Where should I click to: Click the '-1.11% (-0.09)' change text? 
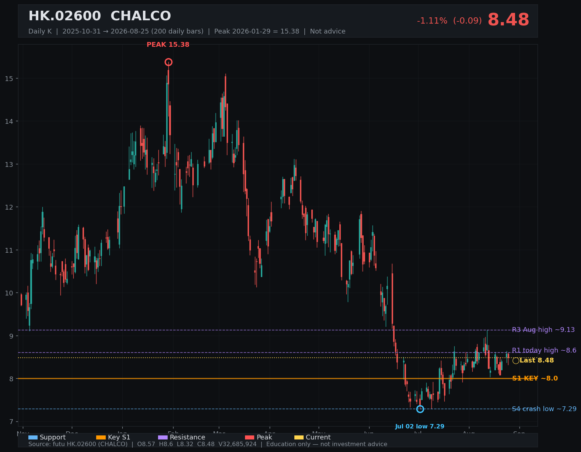tap(449, 21)
